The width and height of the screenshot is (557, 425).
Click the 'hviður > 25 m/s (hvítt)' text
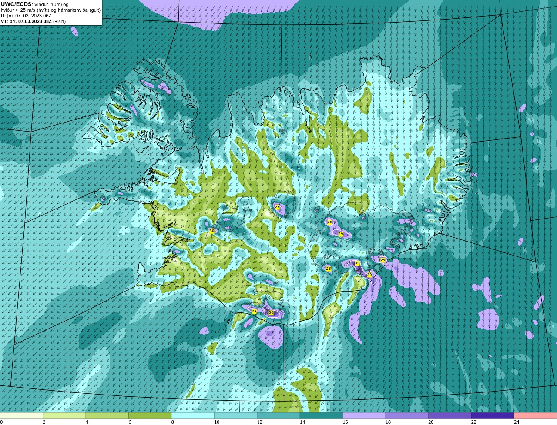(x=25, y=10)
